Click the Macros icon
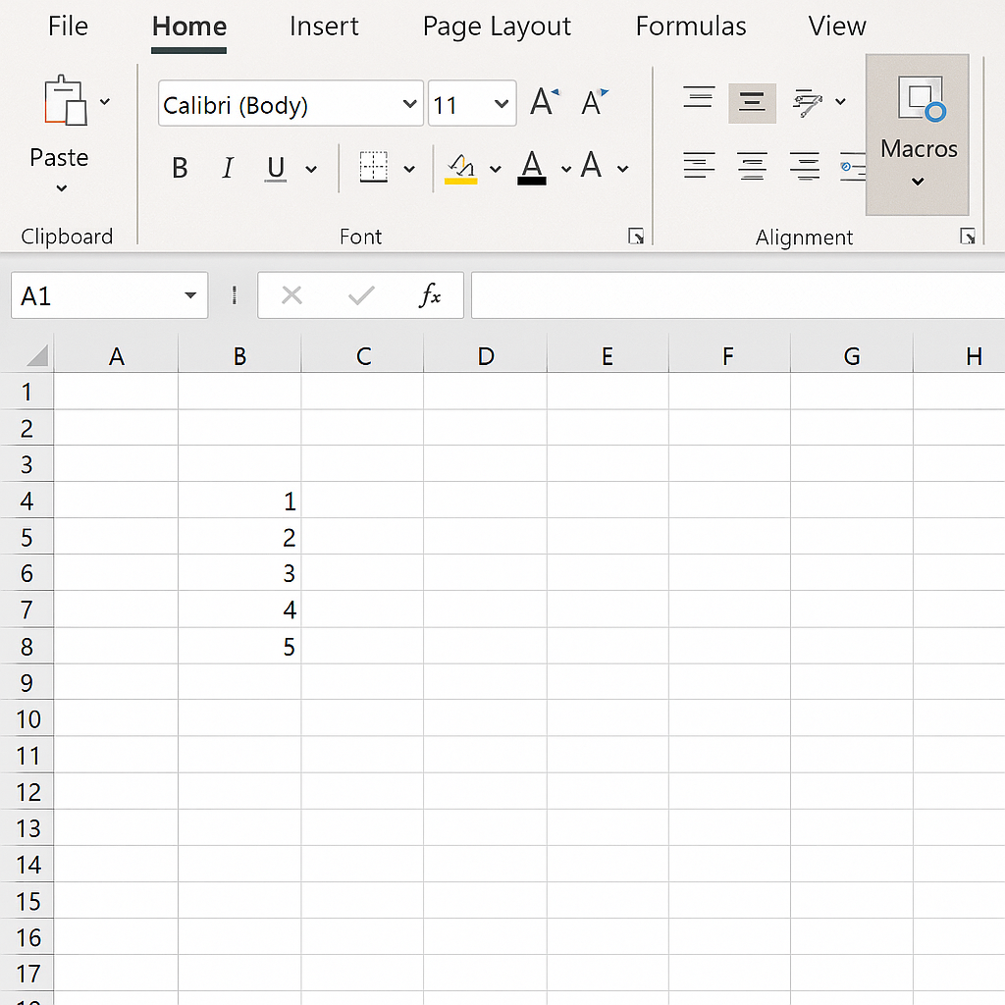This screenshot has width=1005, height=1005. (x=921, y=98)
